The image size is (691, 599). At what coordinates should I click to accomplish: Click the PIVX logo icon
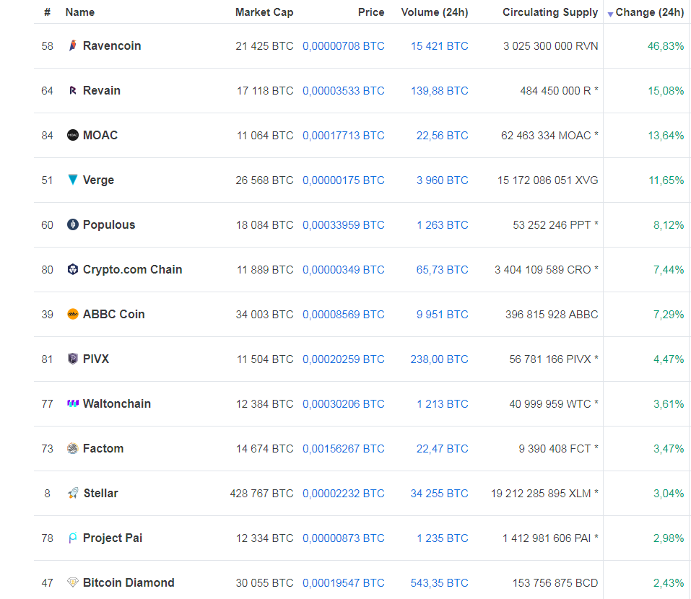point(73,359)
